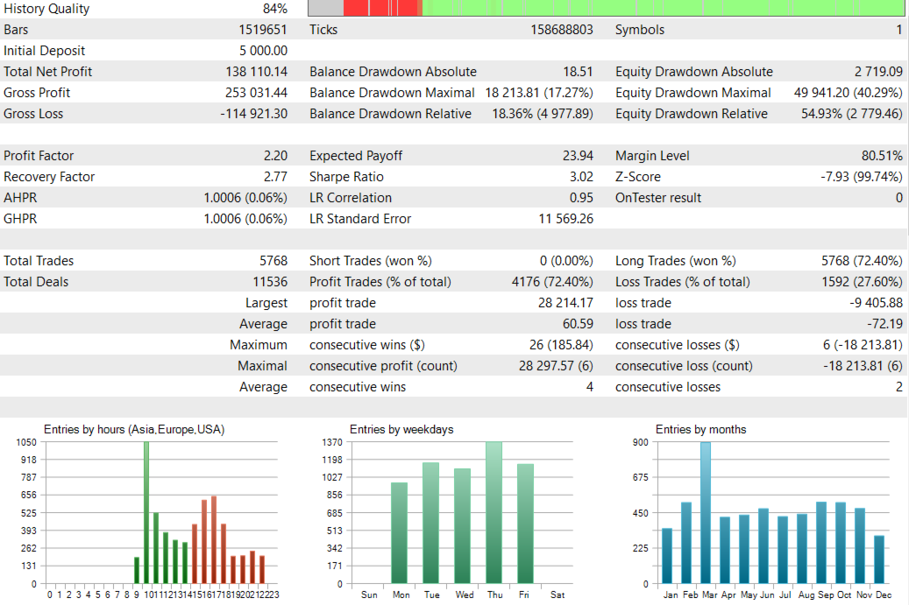The image size is (909, 605).
Task: Click the Entries by months chart title
Action: [x=700, y=430]
